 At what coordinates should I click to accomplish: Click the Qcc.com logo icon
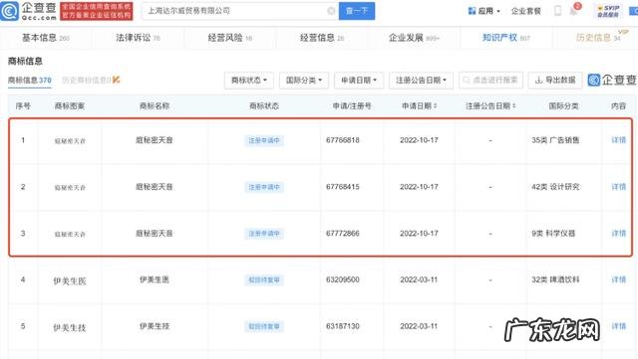tap(10, 11)
